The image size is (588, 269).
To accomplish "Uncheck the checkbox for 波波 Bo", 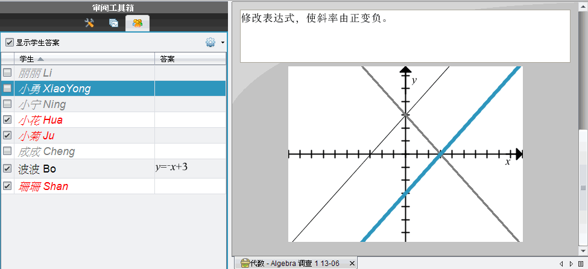I will click(x=7, y=169).
